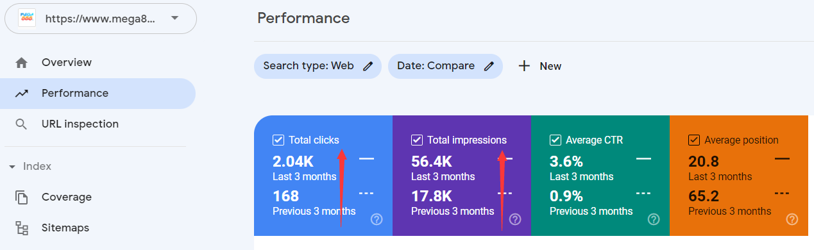
Task: Open help icon on Average CTR card
Action: coord(654,220)
